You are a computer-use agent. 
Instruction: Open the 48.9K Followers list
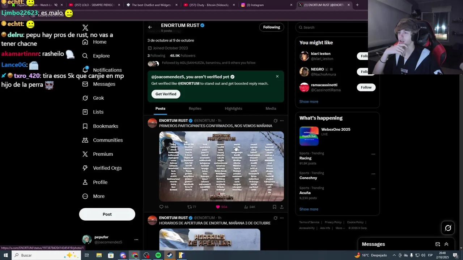pos(182,56)
